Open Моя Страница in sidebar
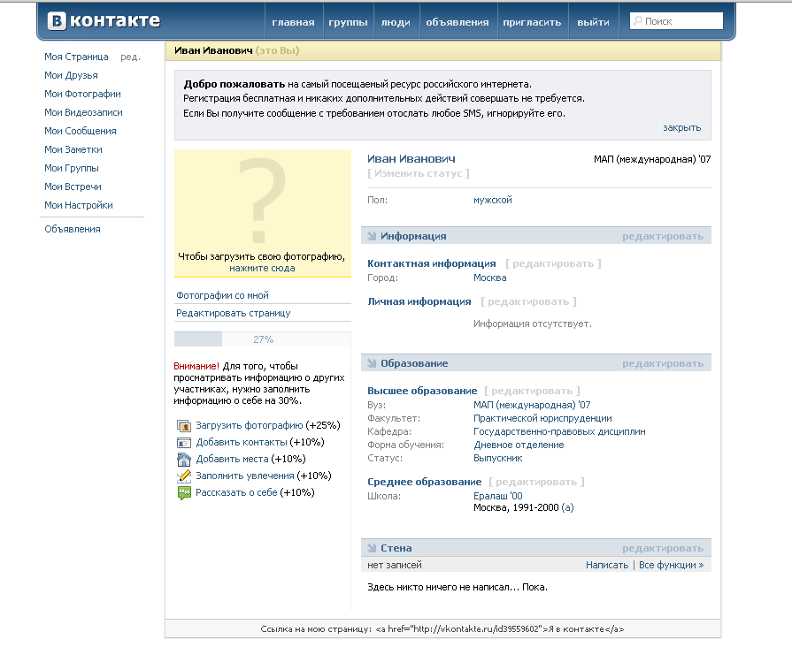 click(76, 57)
